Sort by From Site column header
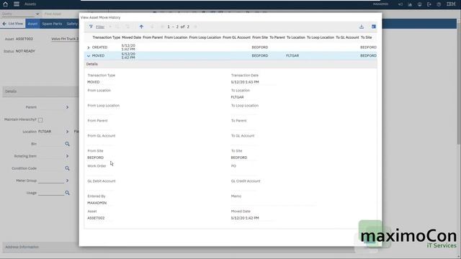Viewport: 461px width, 259px height. click(x=260, y=37)
